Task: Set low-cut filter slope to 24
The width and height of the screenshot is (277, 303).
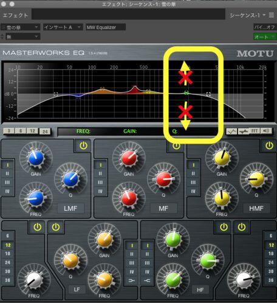Action: [x=7, y=262]
